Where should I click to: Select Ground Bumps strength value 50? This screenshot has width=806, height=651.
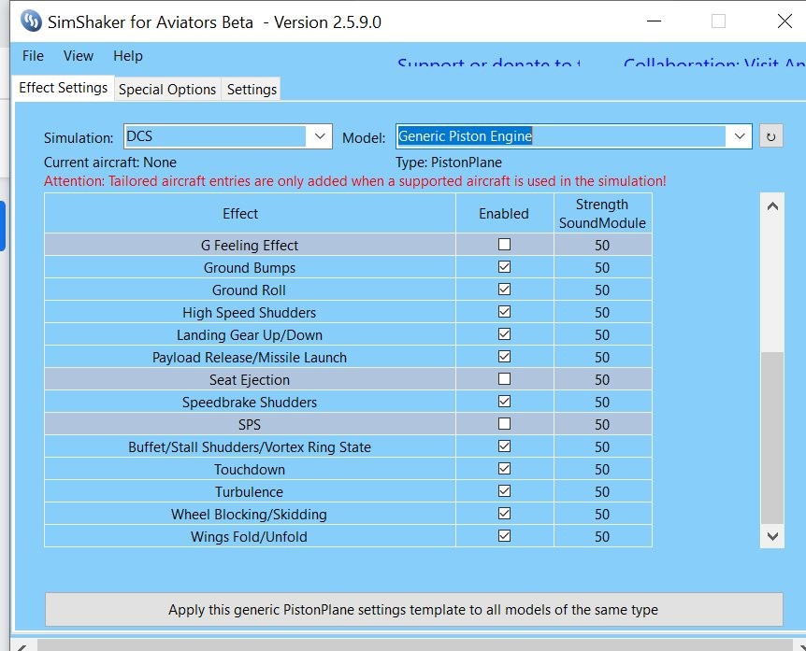click(602, 268)
